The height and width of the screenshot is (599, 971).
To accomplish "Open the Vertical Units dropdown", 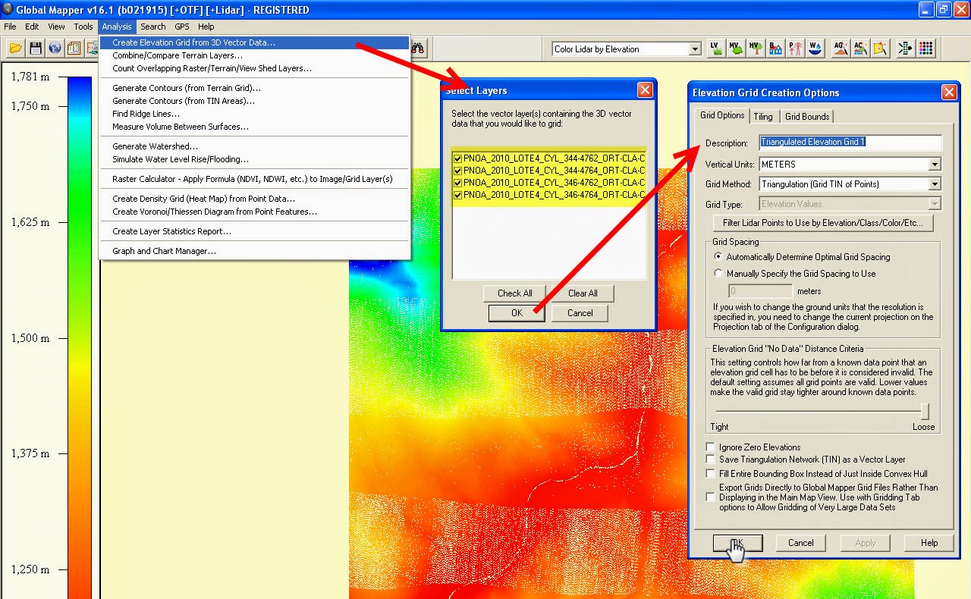I will click(x=935, y=165).
